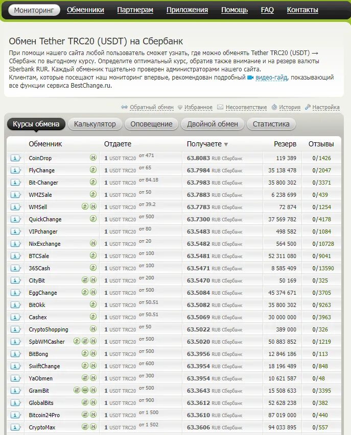The height and width of the screenshot is (435, 351).
Task: Click the Отдаете column header
Action: click(x=118, y=144)
